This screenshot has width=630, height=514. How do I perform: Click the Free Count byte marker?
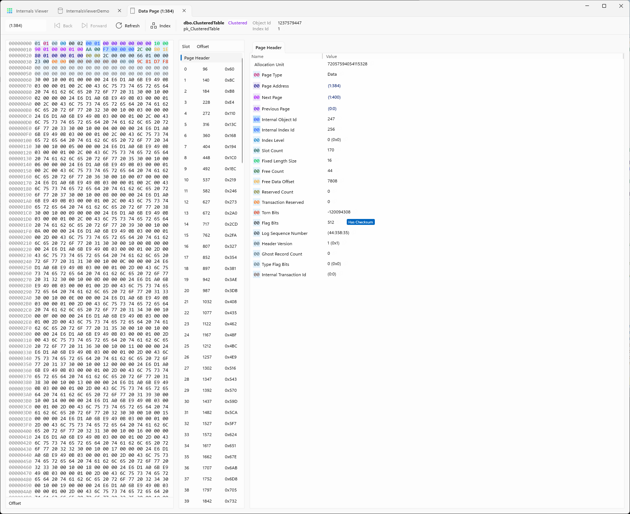click(x=257, y=171)
